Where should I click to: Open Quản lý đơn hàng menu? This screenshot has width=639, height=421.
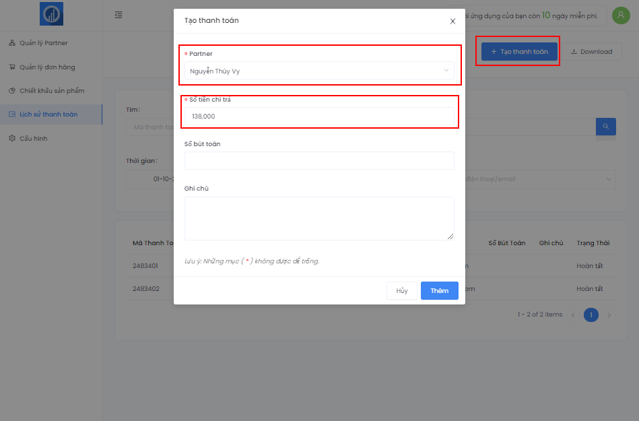(x=47, y=67)
